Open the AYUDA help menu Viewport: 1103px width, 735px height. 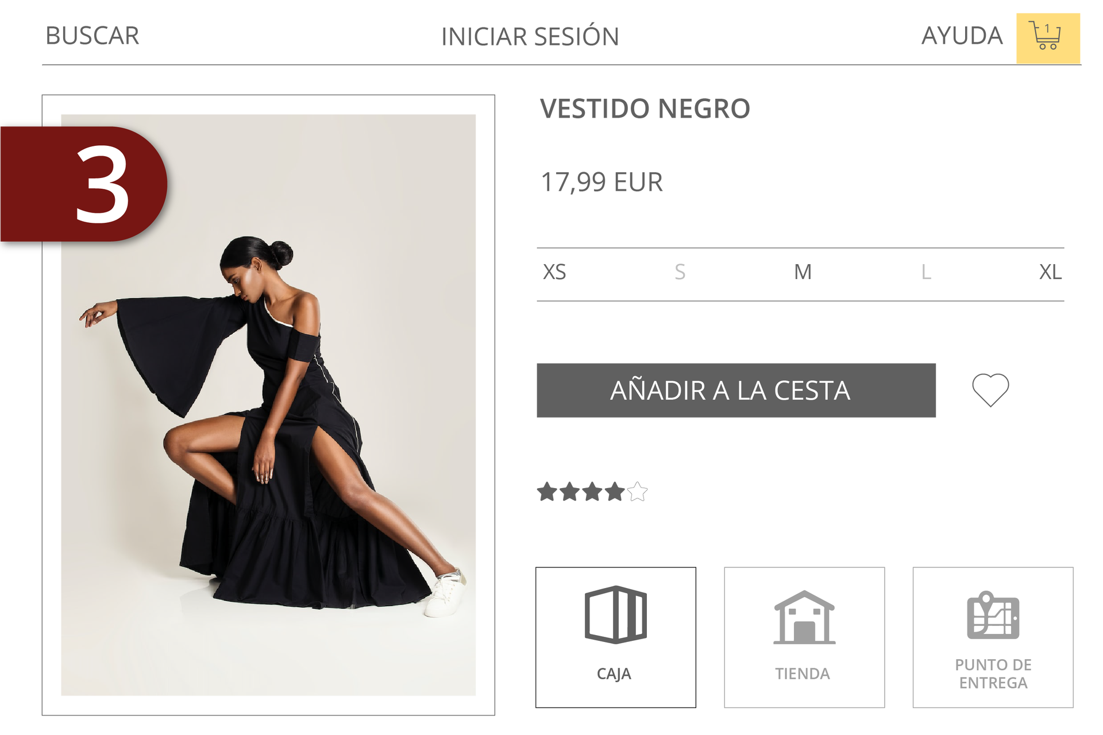click(962, 36)
